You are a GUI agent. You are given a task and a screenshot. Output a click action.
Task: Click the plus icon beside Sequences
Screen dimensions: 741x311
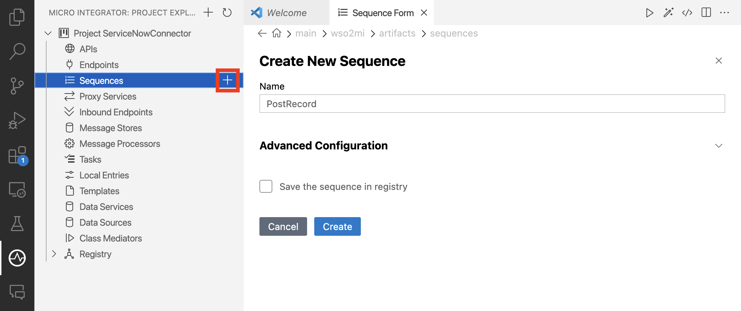(228, 80)
